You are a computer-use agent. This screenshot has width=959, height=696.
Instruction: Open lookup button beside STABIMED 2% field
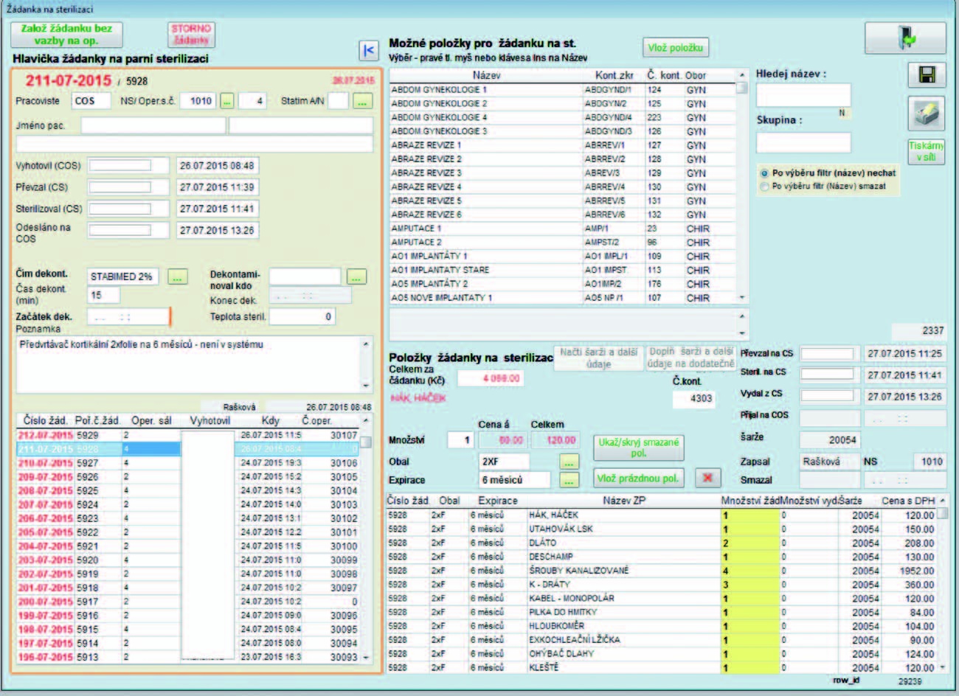[177, 277]
